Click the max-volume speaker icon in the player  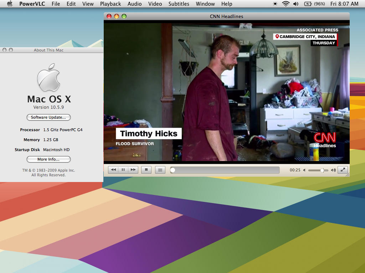click(333, 170)
